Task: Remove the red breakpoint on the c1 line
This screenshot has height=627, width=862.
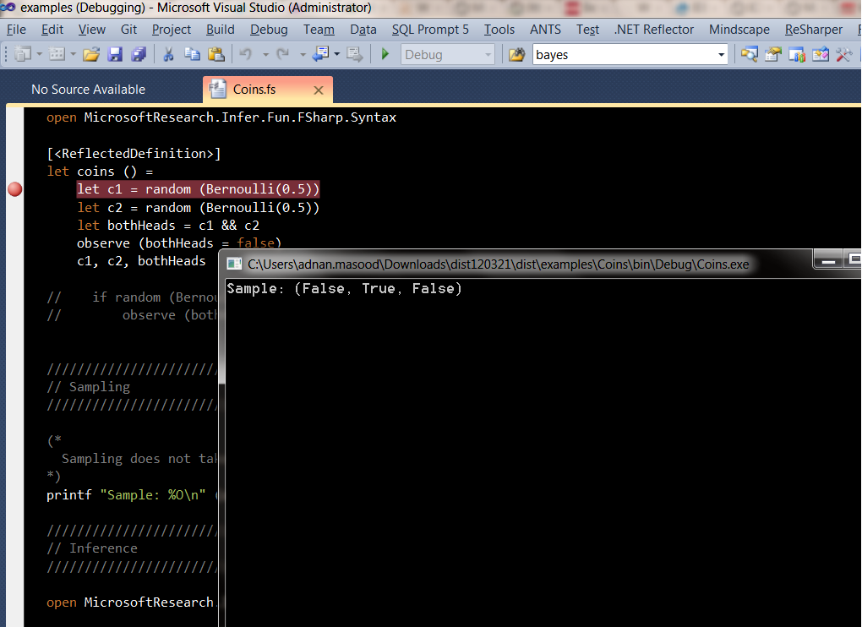Action: coord(15,189)
